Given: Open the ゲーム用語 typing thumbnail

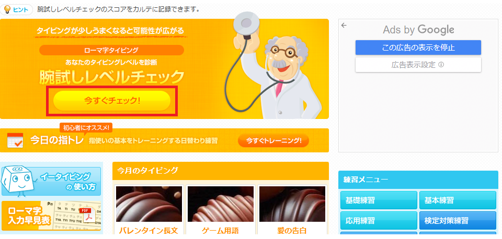Looking at the screenshot, I should tap(221, 204).
